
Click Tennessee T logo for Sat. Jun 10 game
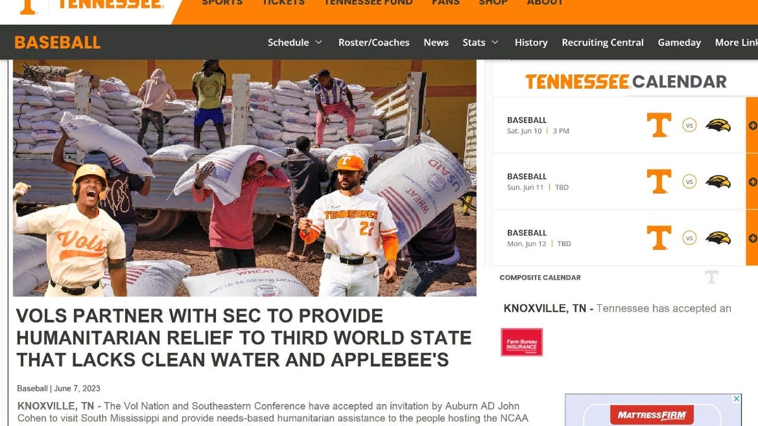click(x=659, y=125)
